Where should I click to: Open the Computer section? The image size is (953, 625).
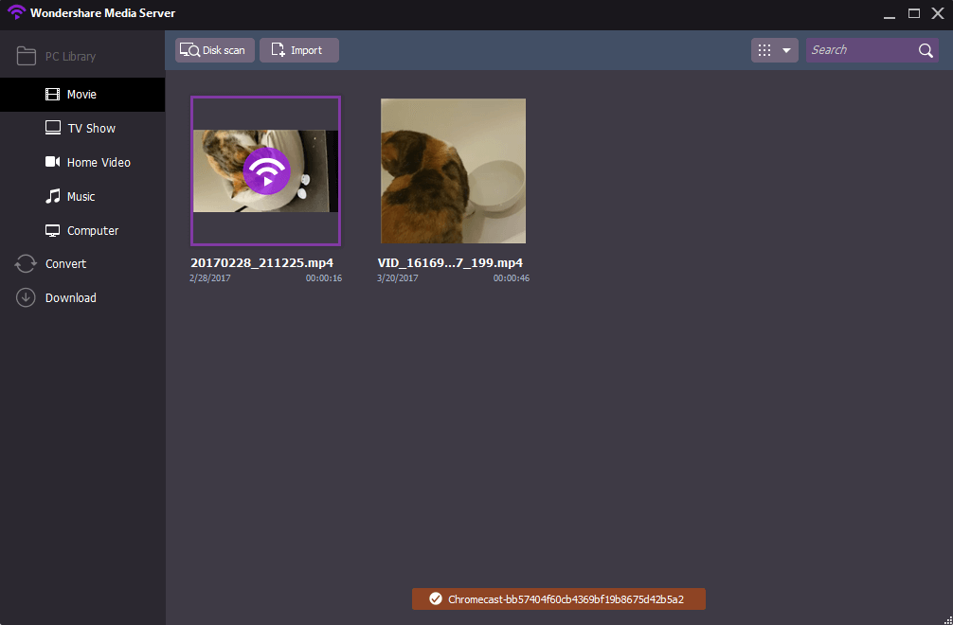pos(82,230)
